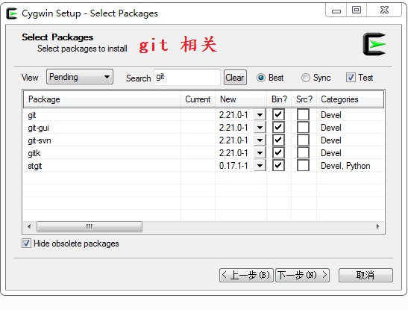Click the Search field containing git
This screenshot has width=408, height=310.
point(187,77)
